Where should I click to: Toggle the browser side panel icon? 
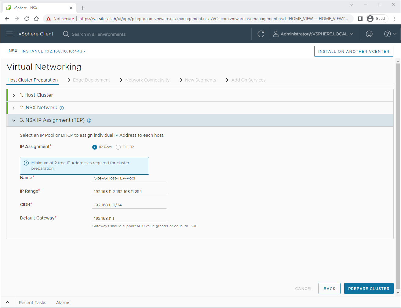pyautogui.click(x=360, y=19)
